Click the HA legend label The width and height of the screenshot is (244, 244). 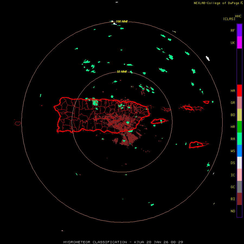[x=233, y=91]
